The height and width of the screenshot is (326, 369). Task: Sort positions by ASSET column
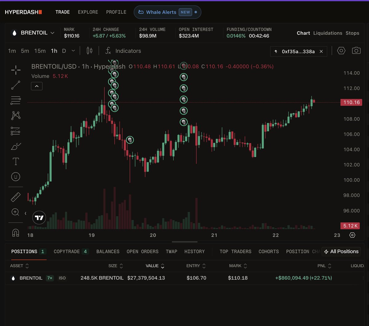click(19, 266)
